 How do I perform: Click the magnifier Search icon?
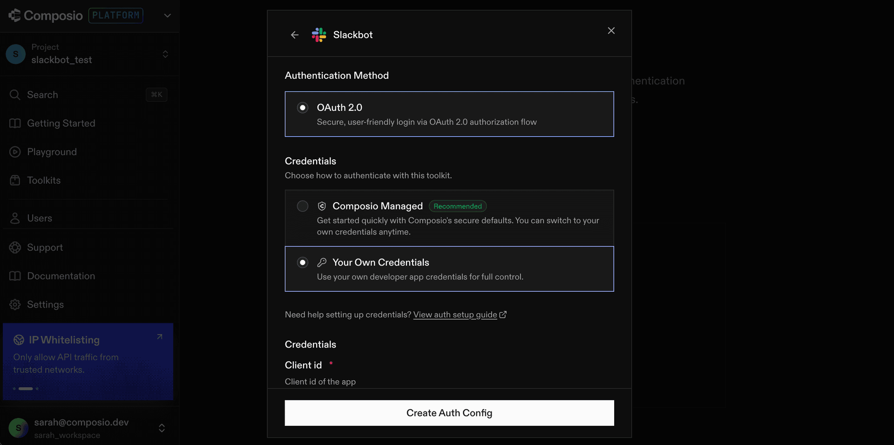click(15, 95)
